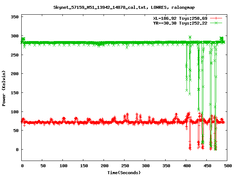Click y-axis tick label 350

[15, 17]
